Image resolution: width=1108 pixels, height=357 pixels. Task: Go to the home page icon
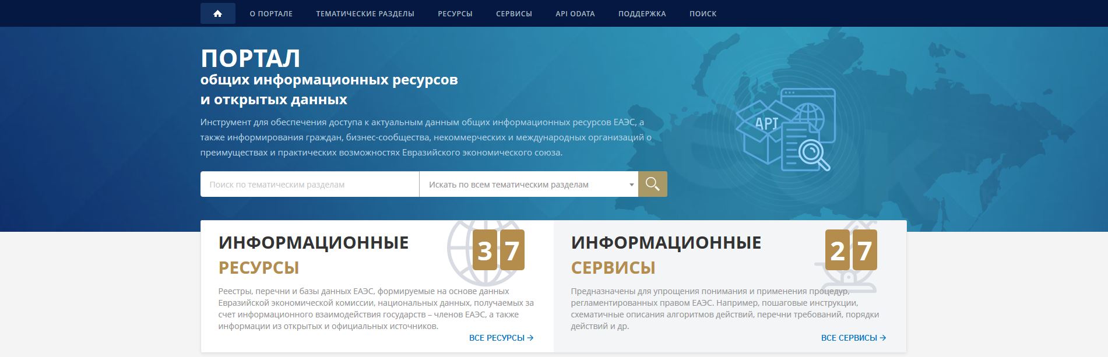[x=217, y=13]
